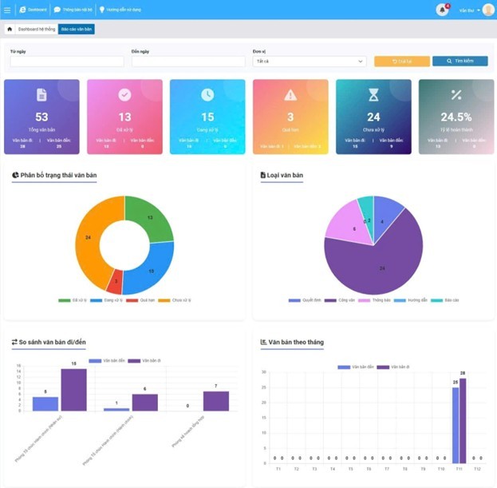Click the Từ ngày date field
Screen dimensions: 497x488
pyautogui.click(x=67, y=61)
